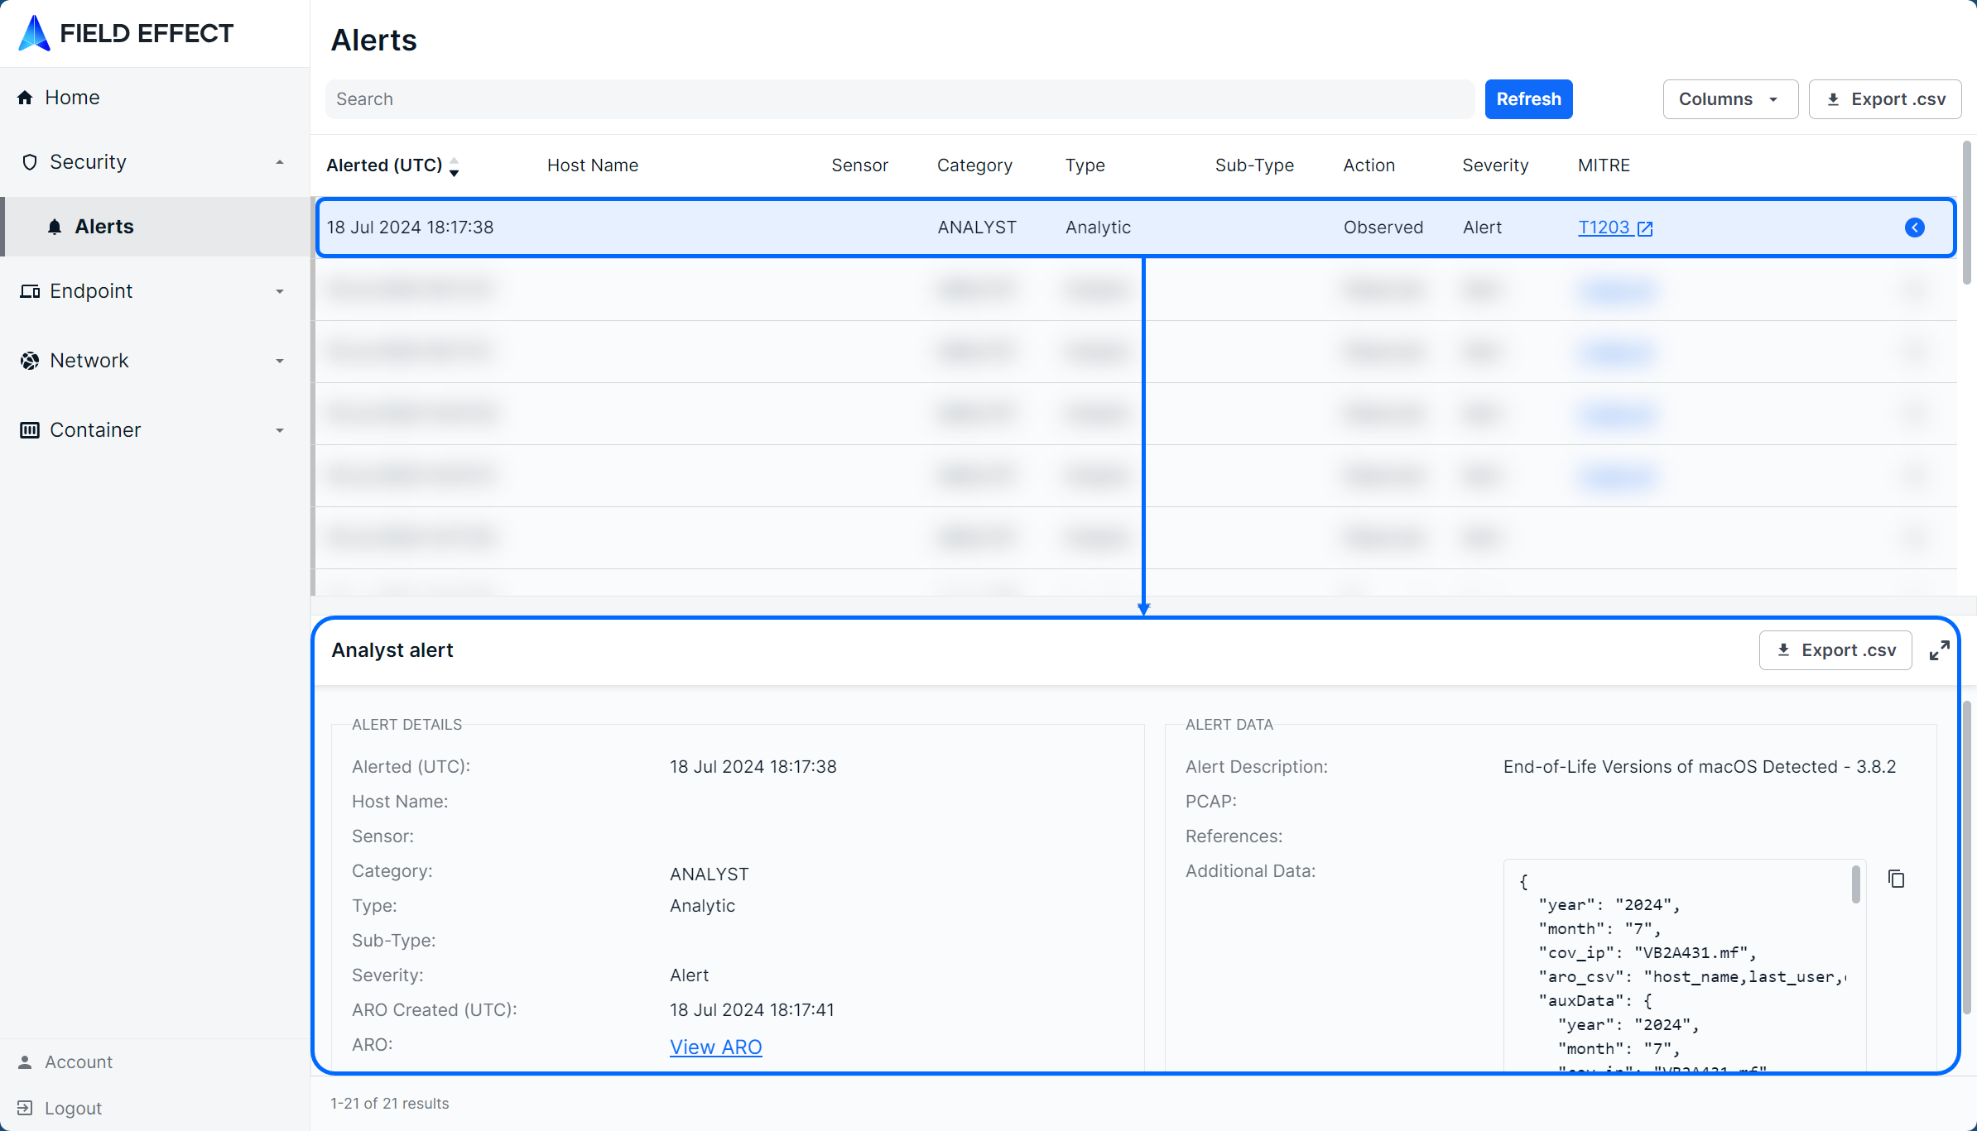The image size is (1977, 1131).
Task: Open the Home page
Action: point(71,98)
